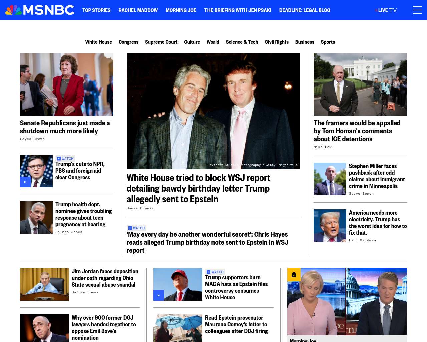Select the Congress section
The width and height of the screenshot is (427, 342).
(x=128, y=42)
